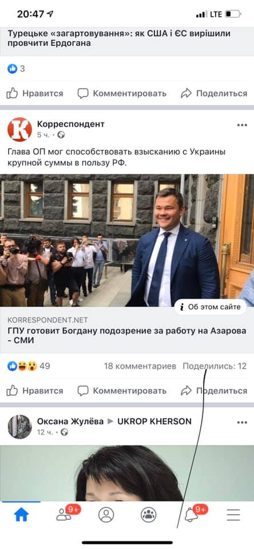This screenshot has height=549, width=254.
Task: Open Корреспондент post options menu
Action: (x=242, y=125)
